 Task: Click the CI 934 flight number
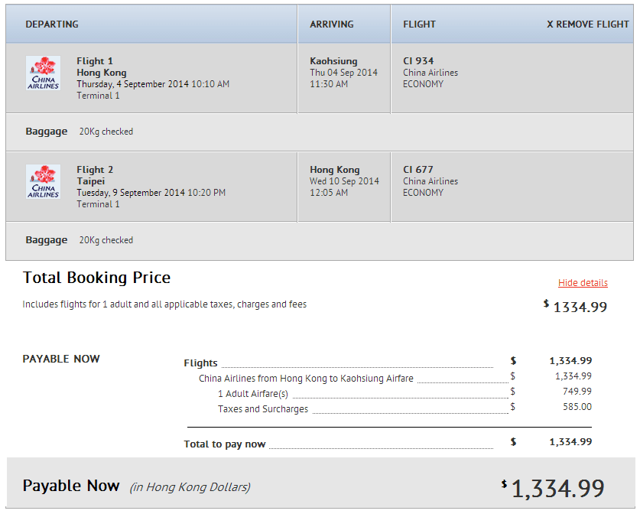418,61
